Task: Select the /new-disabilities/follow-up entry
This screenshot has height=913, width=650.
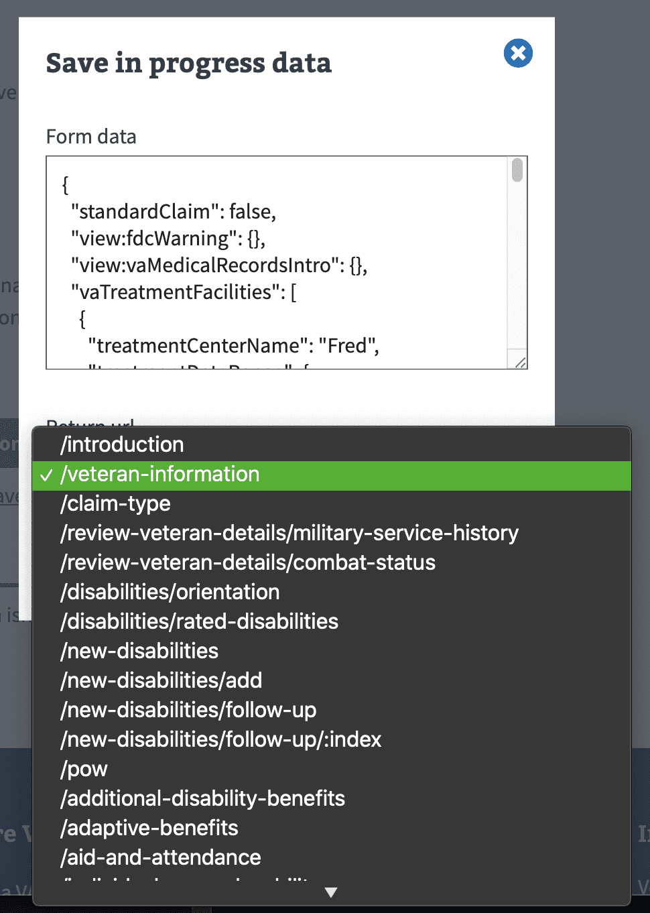Action: click(x=188, y=710)
